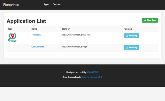Click bar chart icon in CoolContacts Ranking button
The width and height of the screenshot is (165, 101).
pos(127,47)
